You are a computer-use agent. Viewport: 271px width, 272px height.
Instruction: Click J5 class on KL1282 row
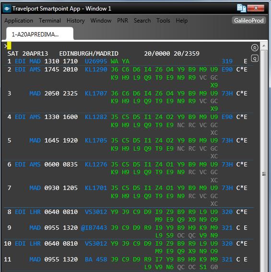(x=115, y=117)
